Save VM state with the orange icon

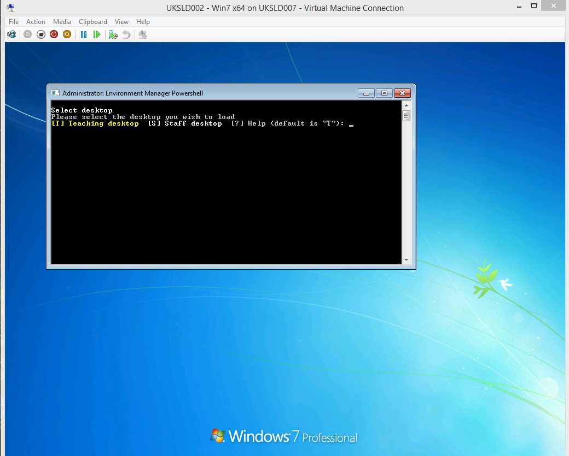click(x=67, y=34)
